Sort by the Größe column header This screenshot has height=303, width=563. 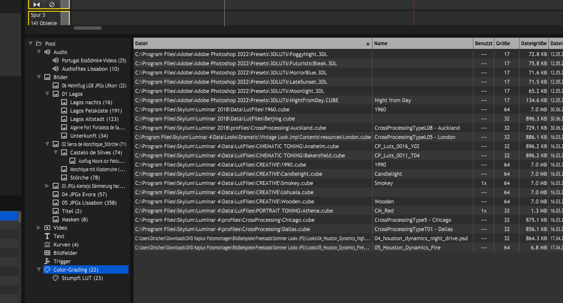click(x=506, y=44)
